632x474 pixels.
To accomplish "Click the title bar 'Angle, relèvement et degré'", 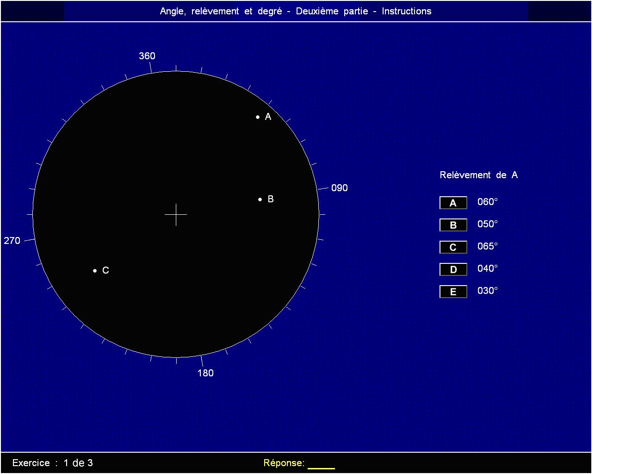I will click(296, 11).
